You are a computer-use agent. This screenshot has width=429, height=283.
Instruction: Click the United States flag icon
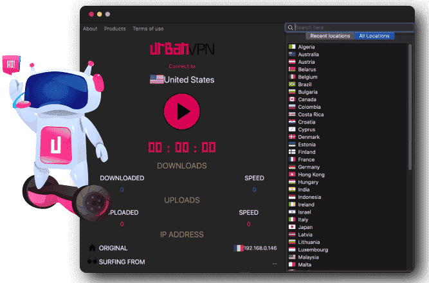157,79
